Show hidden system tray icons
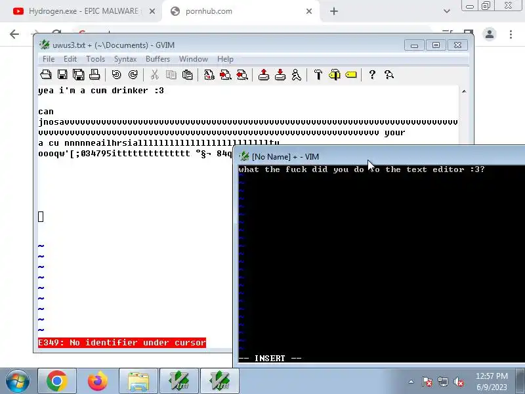Viewport: 525px width, 394px height. pyautogui.click(x=411, y=382)
